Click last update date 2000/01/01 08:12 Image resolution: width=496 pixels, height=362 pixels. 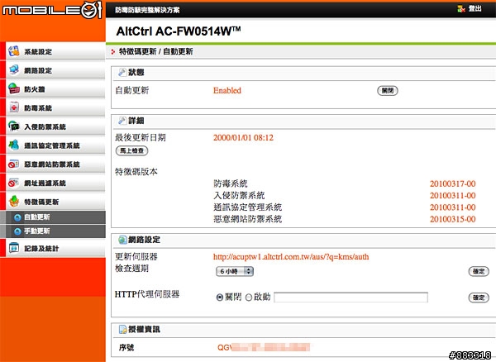tap(243, 137)
